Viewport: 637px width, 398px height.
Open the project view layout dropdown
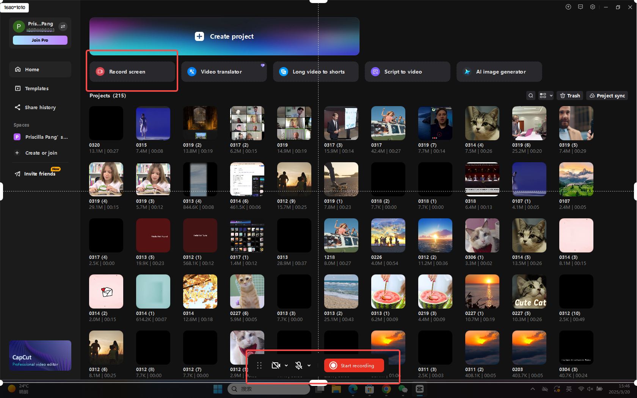tap(546, 96)
